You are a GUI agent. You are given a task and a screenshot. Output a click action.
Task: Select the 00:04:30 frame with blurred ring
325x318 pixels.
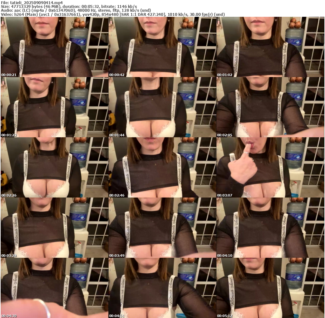coord(54,288)
